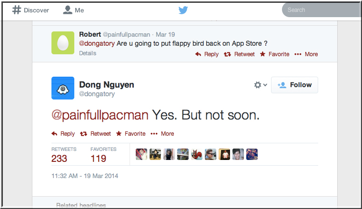Open the last group photo avatar
The width and height of the screenshot is (362, 209).
click(252, 154)
